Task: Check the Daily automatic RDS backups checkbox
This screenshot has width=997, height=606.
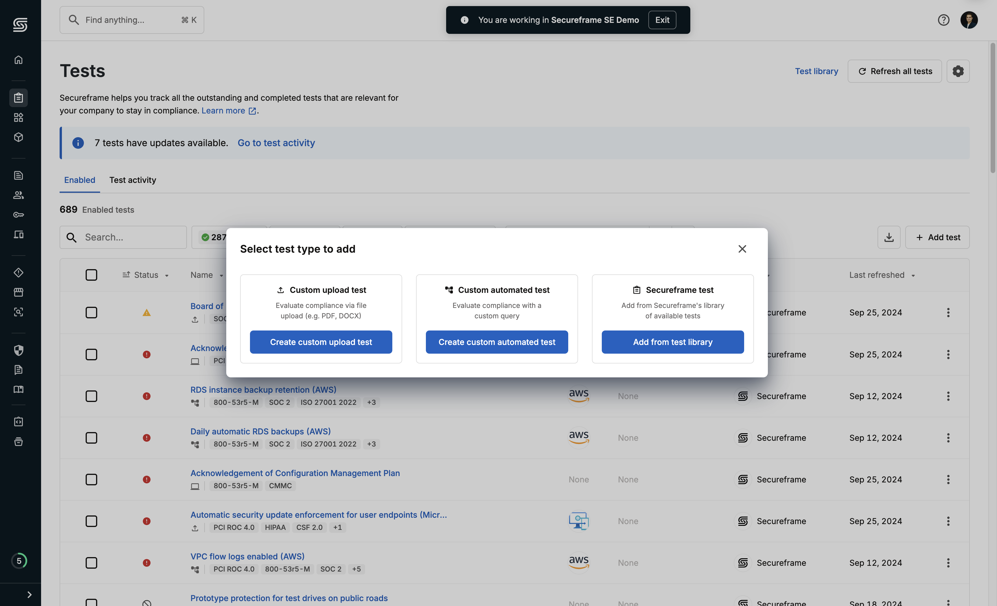Action: [91, 438]
